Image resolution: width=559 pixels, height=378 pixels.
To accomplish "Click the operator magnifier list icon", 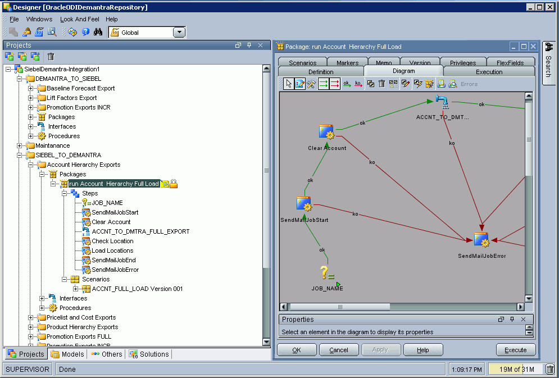I will click(x=52, y=33).
